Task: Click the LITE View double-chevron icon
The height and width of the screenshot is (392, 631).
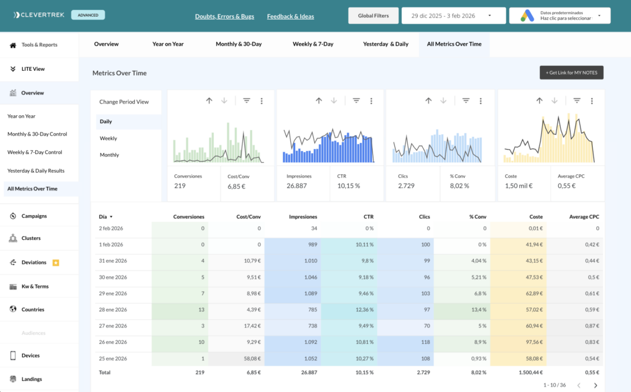Action: (x=13, y=69)
